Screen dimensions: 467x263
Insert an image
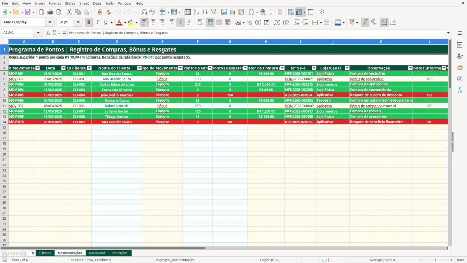click(224, 12)
